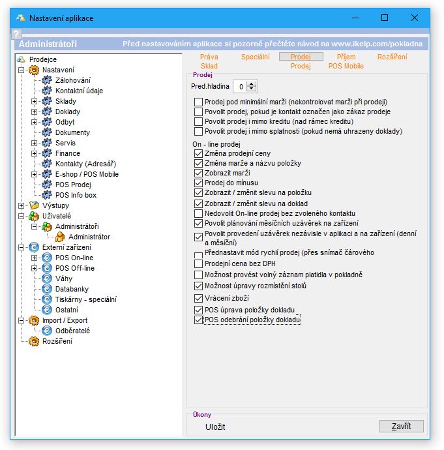Click the Odběratelé tree icon
The height and width of the screenshot is (450, 444).
[47, 331]
